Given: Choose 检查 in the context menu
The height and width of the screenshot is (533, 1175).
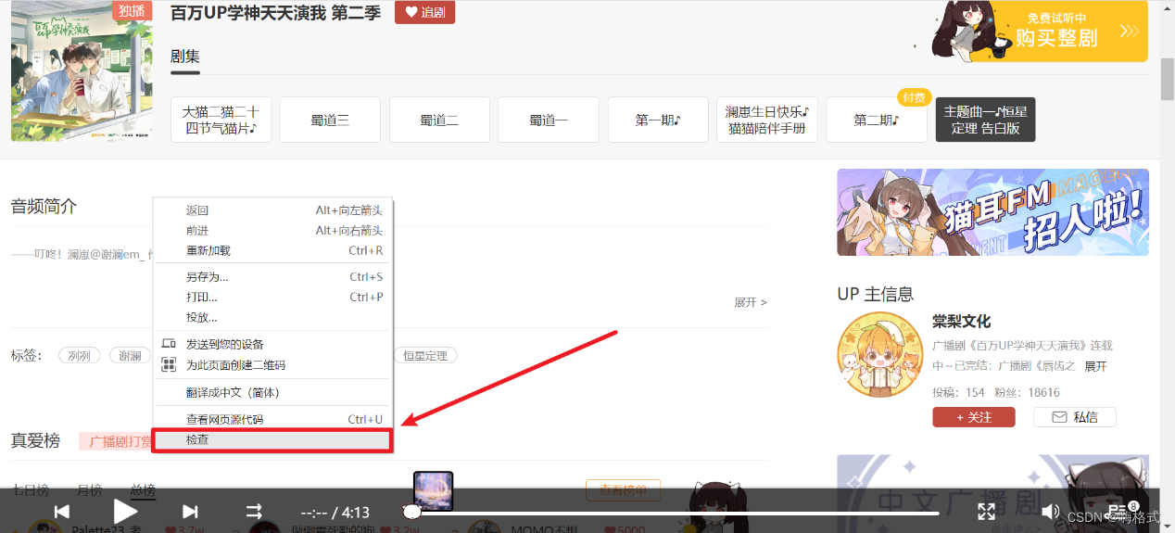Looking at the screenshot, I should coord(274,439).
